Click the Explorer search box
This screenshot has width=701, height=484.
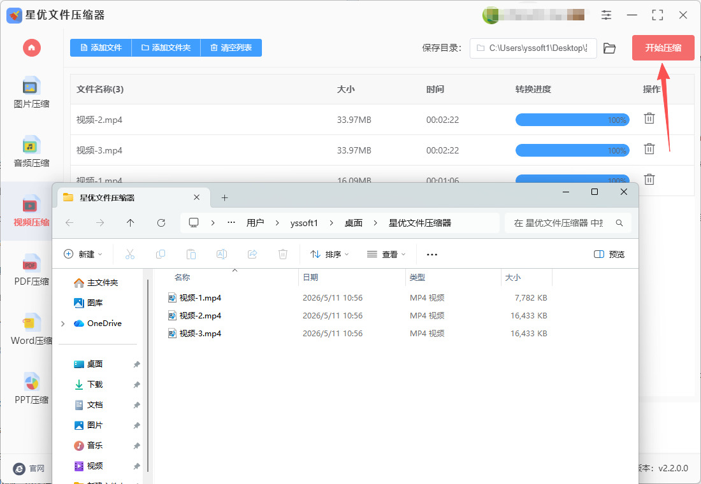(568, 222)
